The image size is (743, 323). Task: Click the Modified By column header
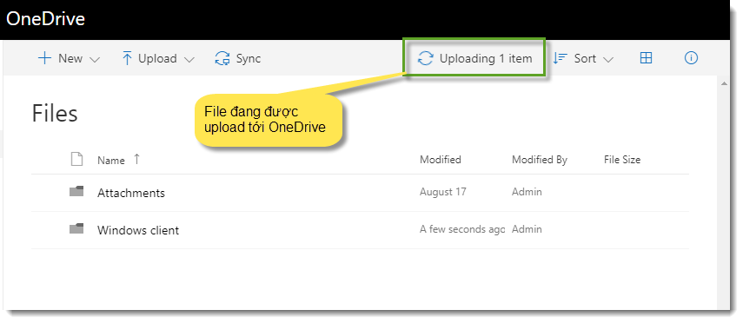[540, 160]
